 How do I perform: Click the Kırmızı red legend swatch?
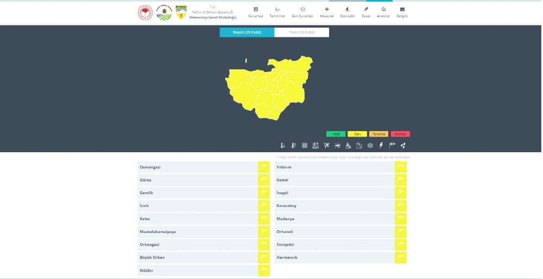400,134
